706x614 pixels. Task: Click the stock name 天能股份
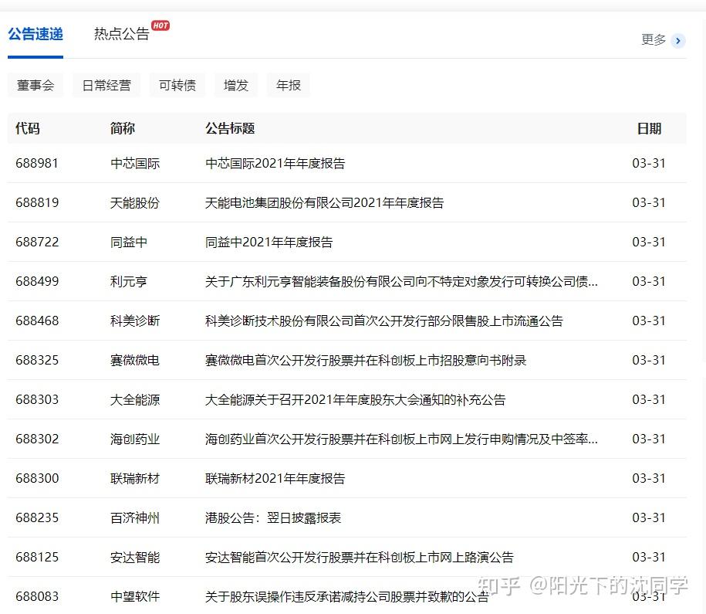(135, 203)
